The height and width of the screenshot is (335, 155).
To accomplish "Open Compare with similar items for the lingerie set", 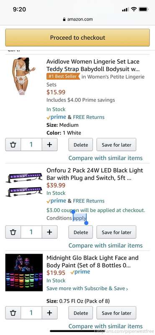I will click(x=106, y=158).
